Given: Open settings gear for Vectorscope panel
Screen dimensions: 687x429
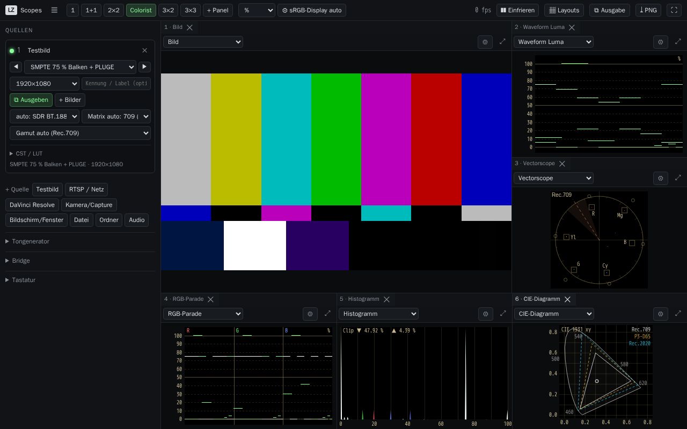Looking at the screenshot, I should (661, 178).
